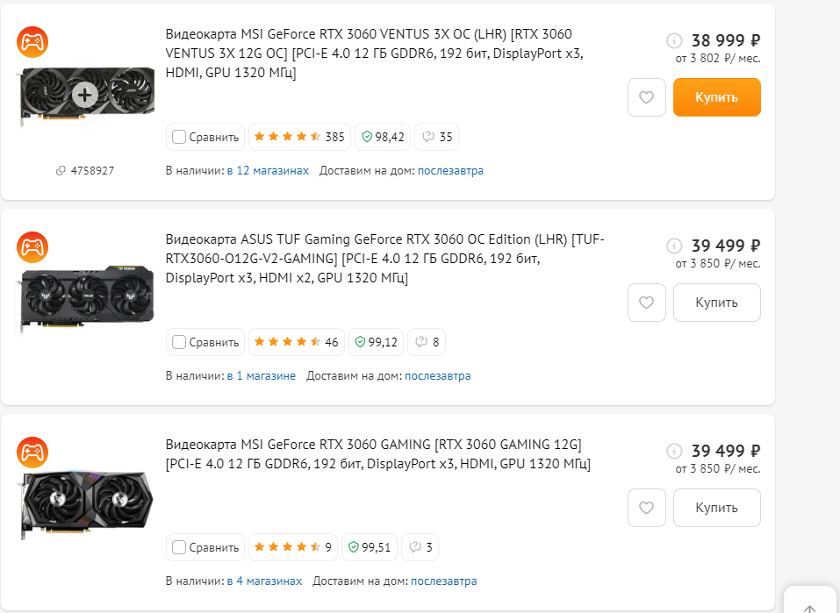Add MSI VENTUS 3X card to favorites

coord(647,97)
